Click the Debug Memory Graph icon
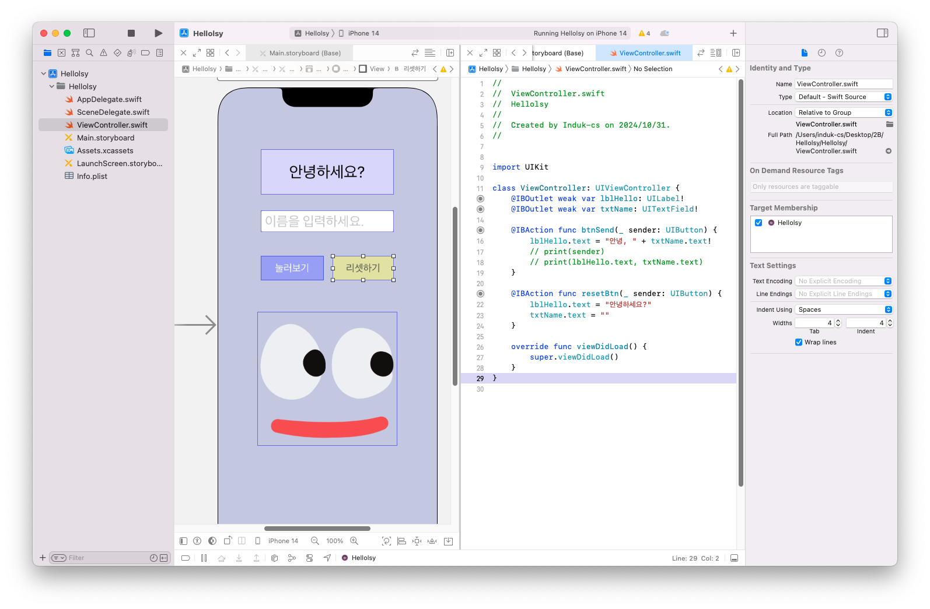Image resolution: width=930 pixels, height=609 pixels. 292,558
